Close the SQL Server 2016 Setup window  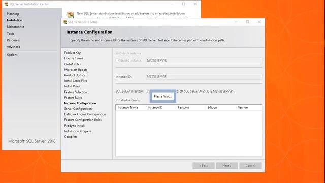tap(259, 22)
